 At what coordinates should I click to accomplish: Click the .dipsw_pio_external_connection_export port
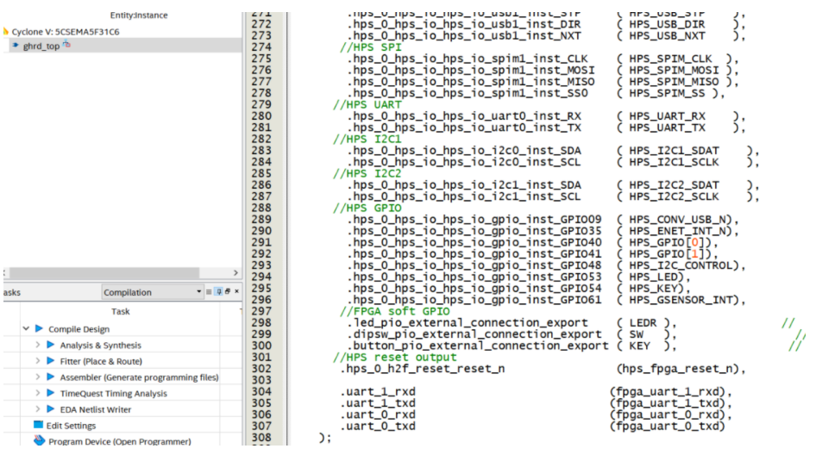point(474,333)
